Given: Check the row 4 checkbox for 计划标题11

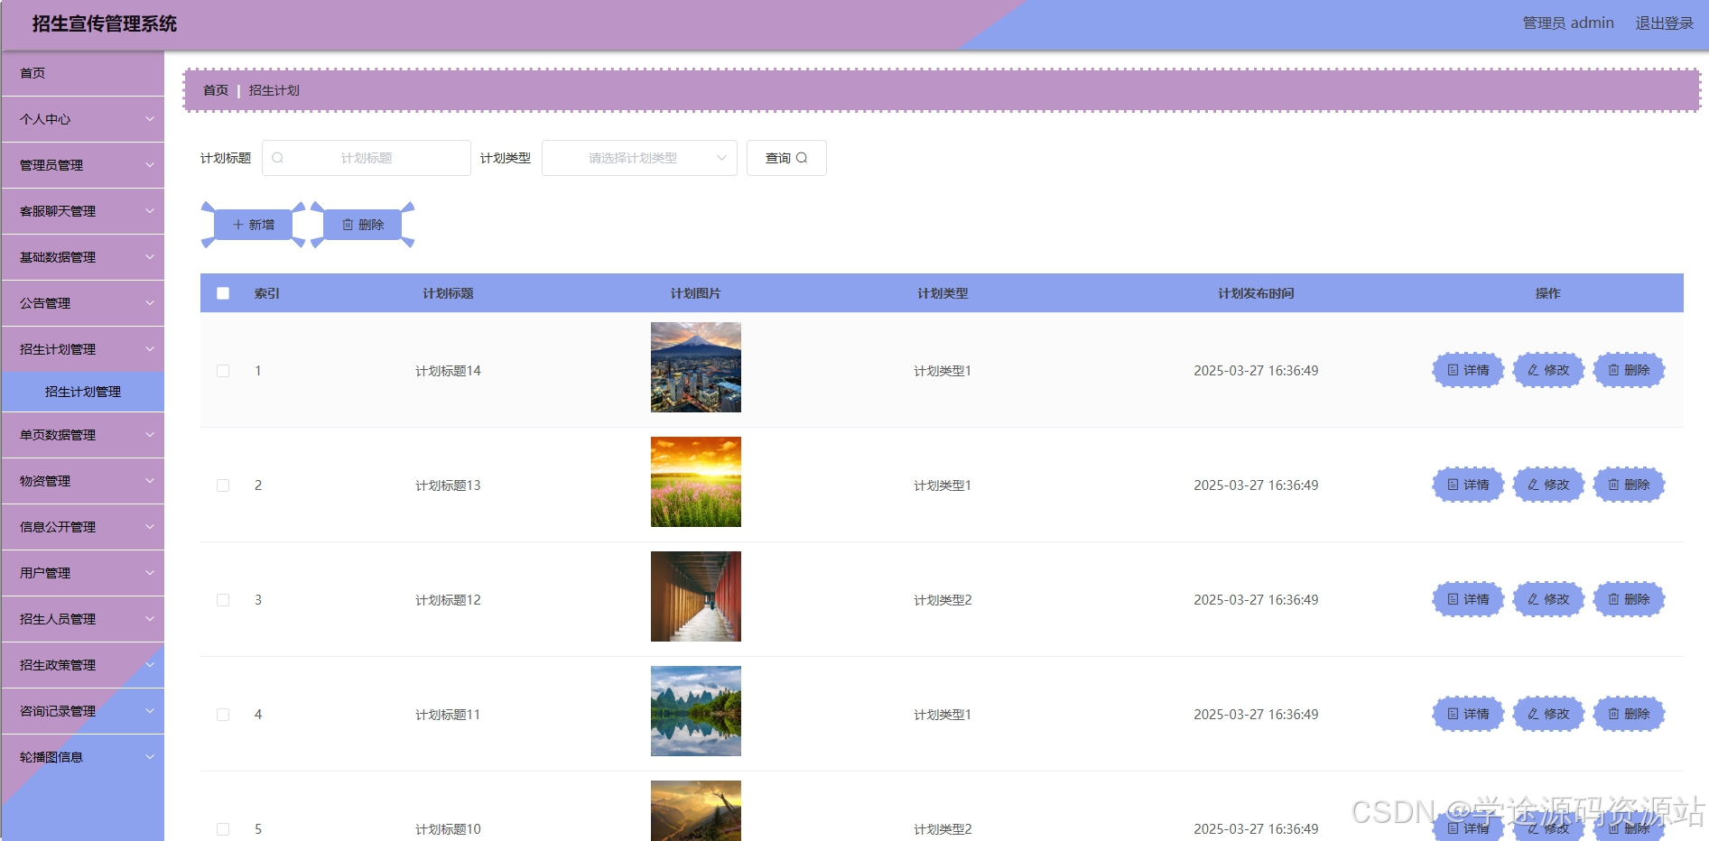Looking at the screenshot, I should (223, 715).
